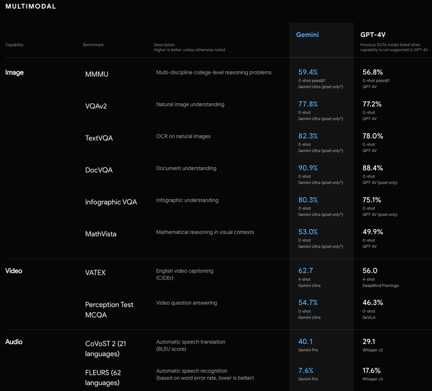Click the TextVQA benchmark name
This screenshot has width=432, height=391.
[x=99, y=138]
